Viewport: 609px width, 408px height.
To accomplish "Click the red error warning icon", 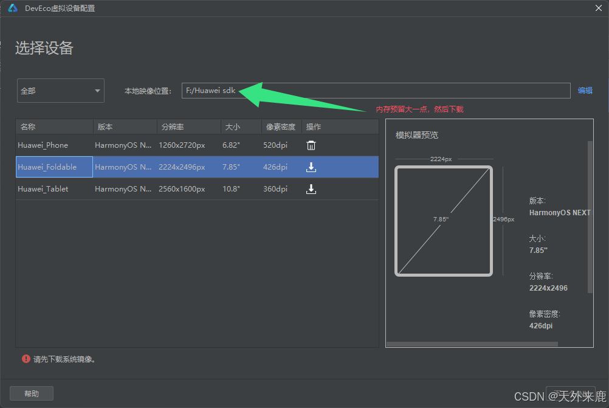I will tap(26, 359).
